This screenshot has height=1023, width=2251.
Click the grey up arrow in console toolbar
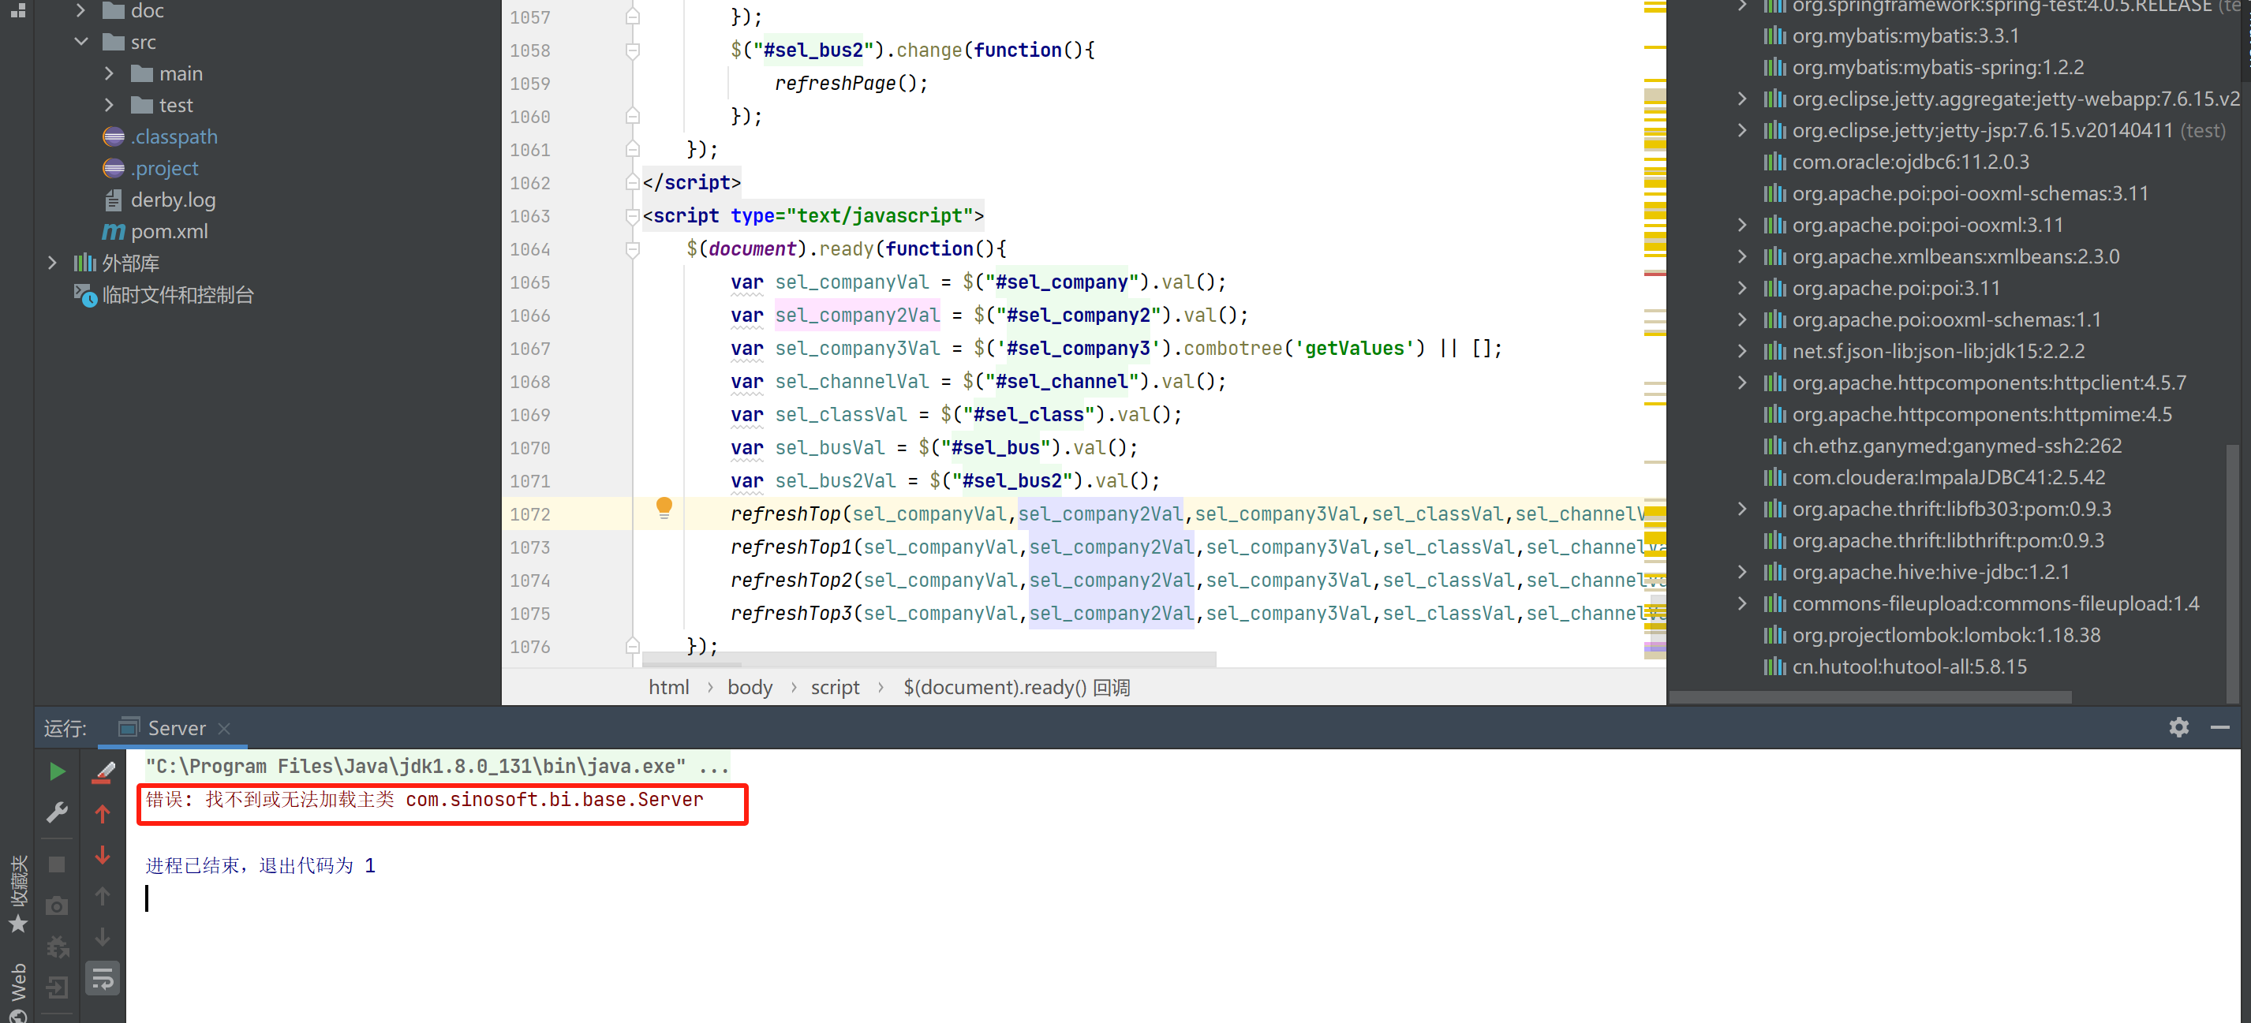103,895
